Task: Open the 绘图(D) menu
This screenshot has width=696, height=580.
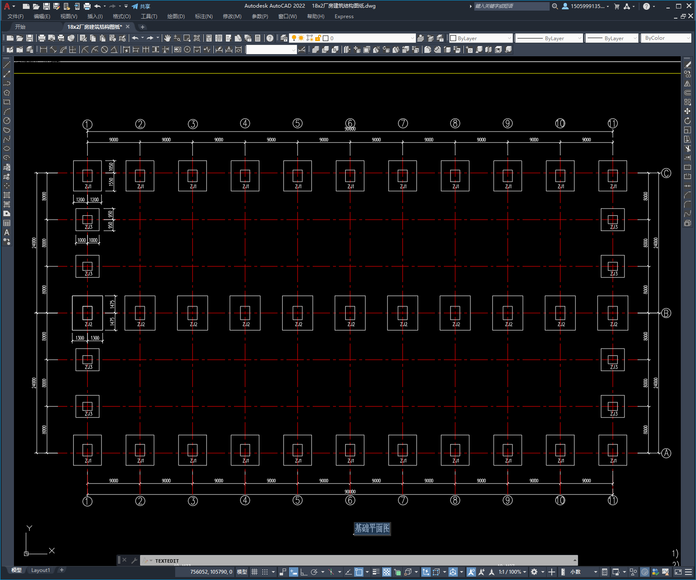Action: pyautogui.click(x=176, y=16)
